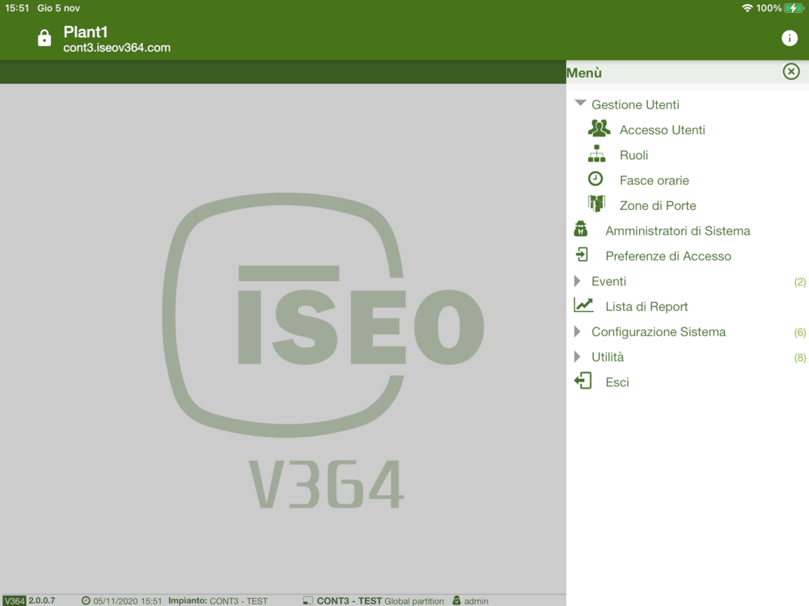Open Accesso Utenti menu entry
Image resolution: width=809 pixels, height=606 pixels.
(662, 130)
